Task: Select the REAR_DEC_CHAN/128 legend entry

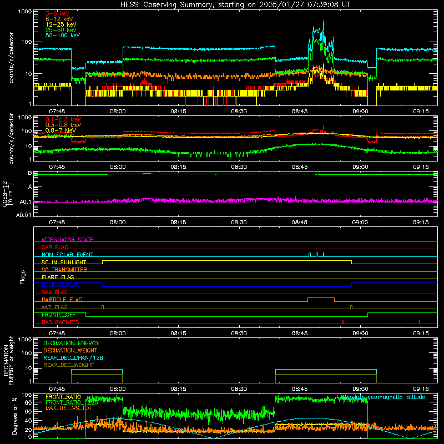Action: 73,357
